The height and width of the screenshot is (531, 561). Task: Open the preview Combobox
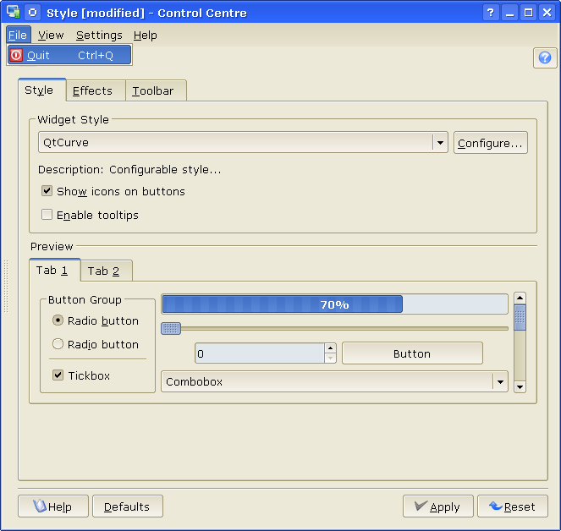tap(334, 381)
